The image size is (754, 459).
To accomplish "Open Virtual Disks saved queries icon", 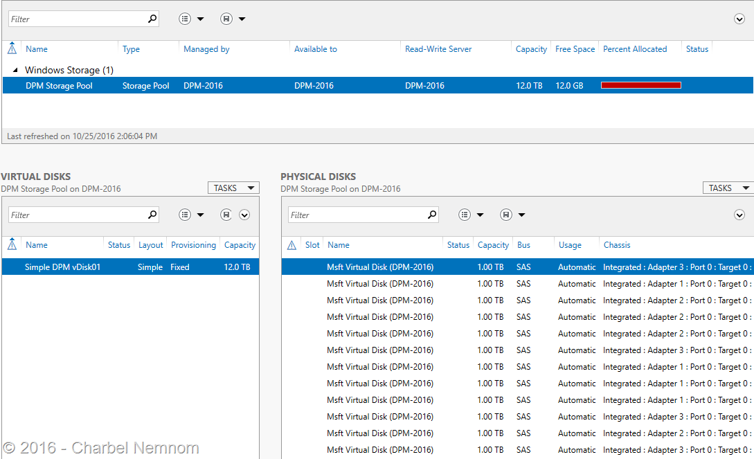I will point(226,215).
